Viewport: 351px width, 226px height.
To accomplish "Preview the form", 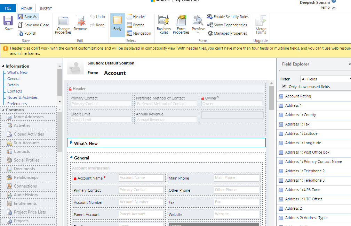I will click(198, 23).
